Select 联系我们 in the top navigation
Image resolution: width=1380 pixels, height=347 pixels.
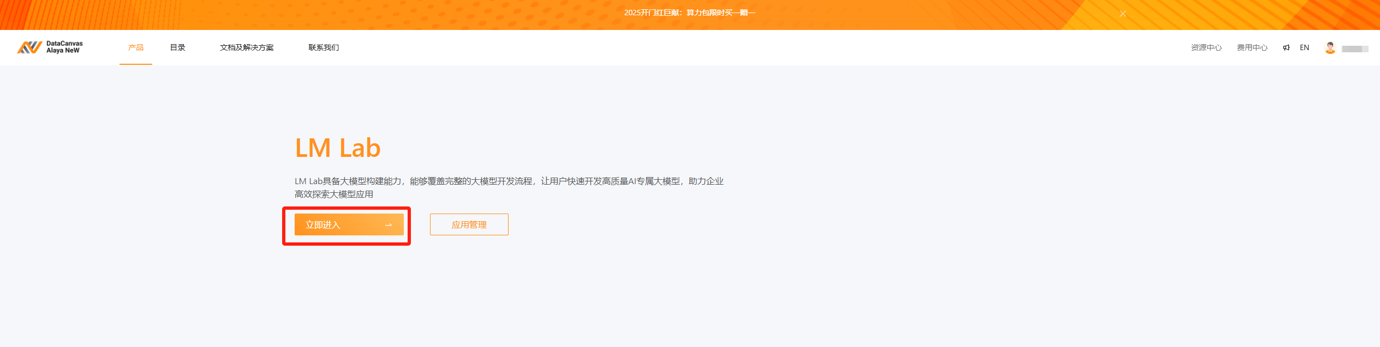click(324, 47)
